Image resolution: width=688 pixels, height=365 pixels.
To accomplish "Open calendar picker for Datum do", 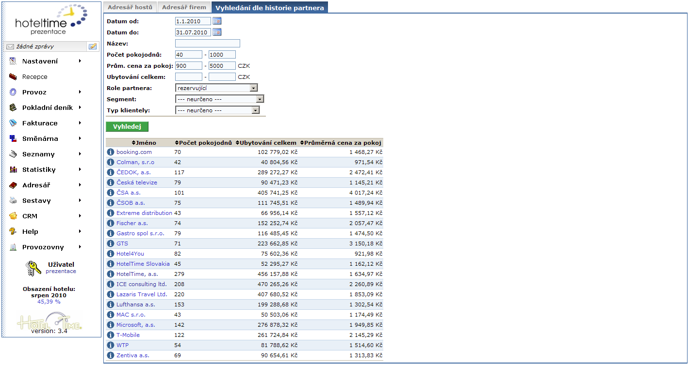I will coord(217,32).
